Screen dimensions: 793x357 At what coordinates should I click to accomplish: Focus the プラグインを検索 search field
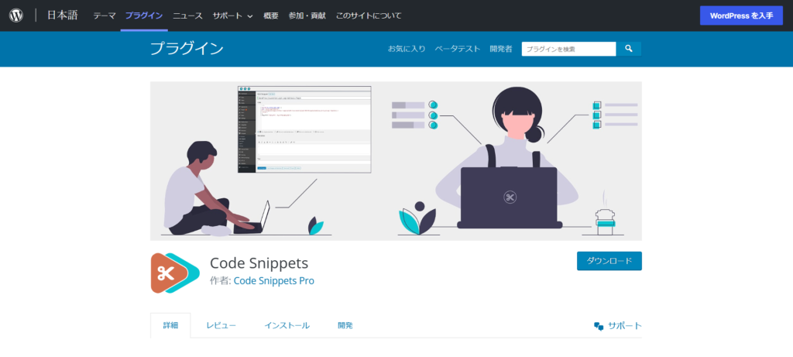[x=569, y=49]
